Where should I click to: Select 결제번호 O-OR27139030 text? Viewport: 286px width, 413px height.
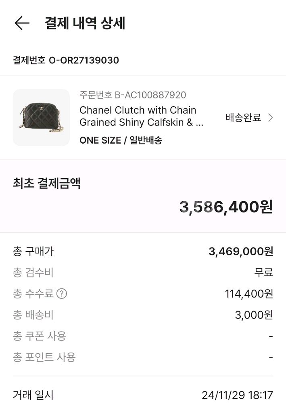point(66,60)
